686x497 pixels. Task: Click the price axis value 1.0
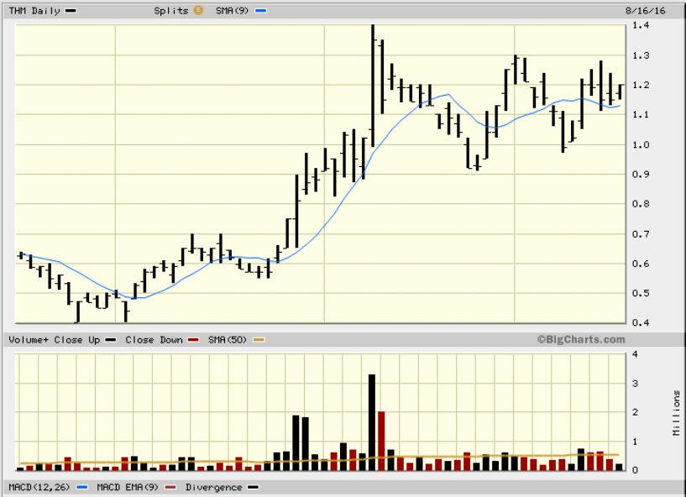click(x=641, y=144)
